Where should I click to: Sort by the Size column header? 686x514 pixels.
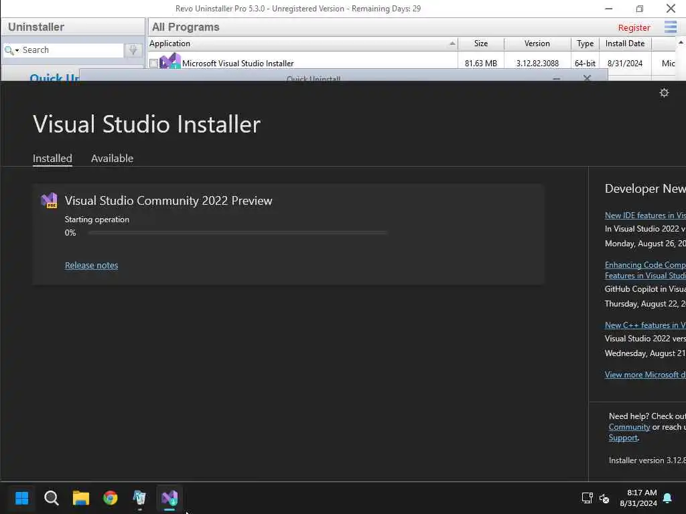tap(481, 44)
